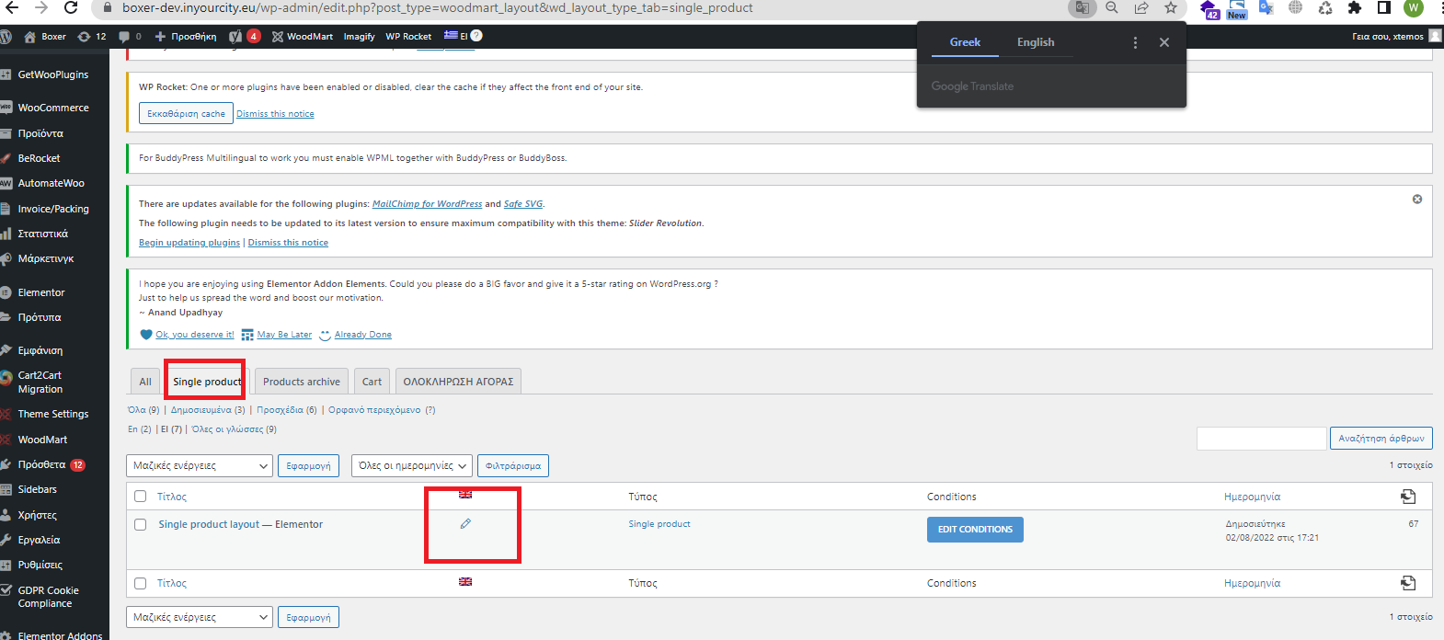The width and height of the screenshot is (1444, 640).
Task: Click the share page icon in address bar
Action: (x=1141, y=7)
